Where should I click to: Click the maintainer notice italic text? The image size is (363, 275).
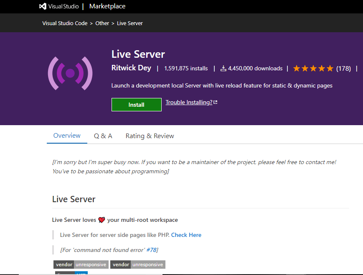coord(194,167)
